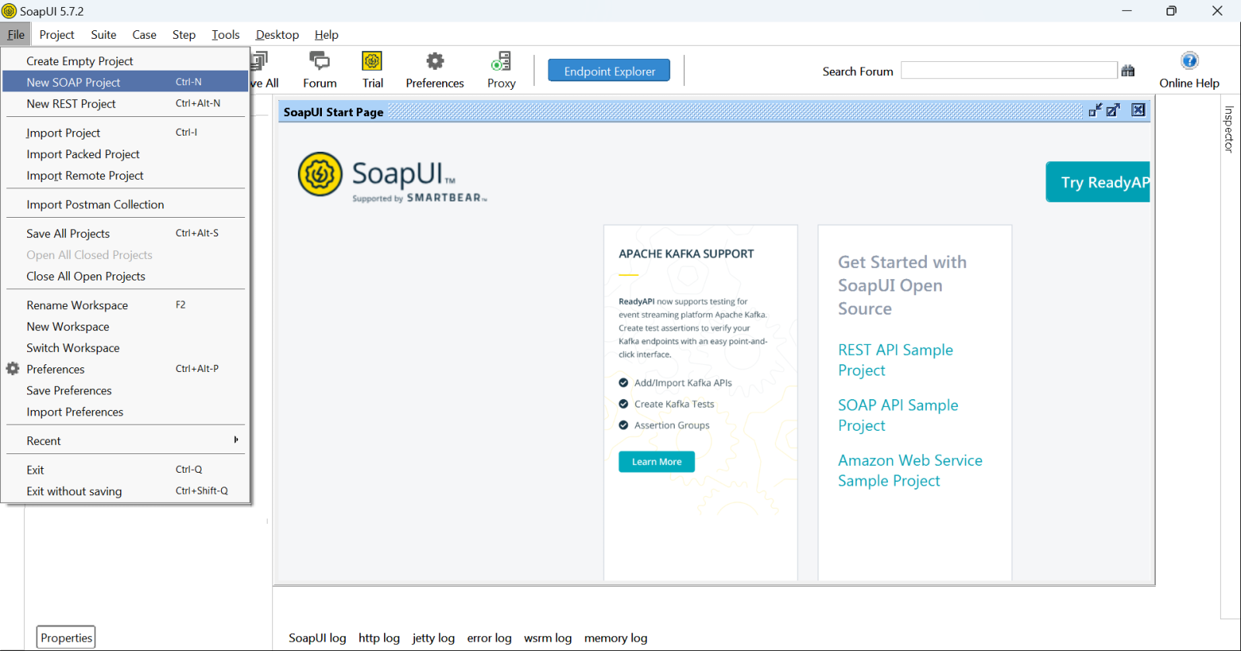1241x651 pixels.
Task: Click the Endpoint Explorer button
Action: click(x=609, y=71)
